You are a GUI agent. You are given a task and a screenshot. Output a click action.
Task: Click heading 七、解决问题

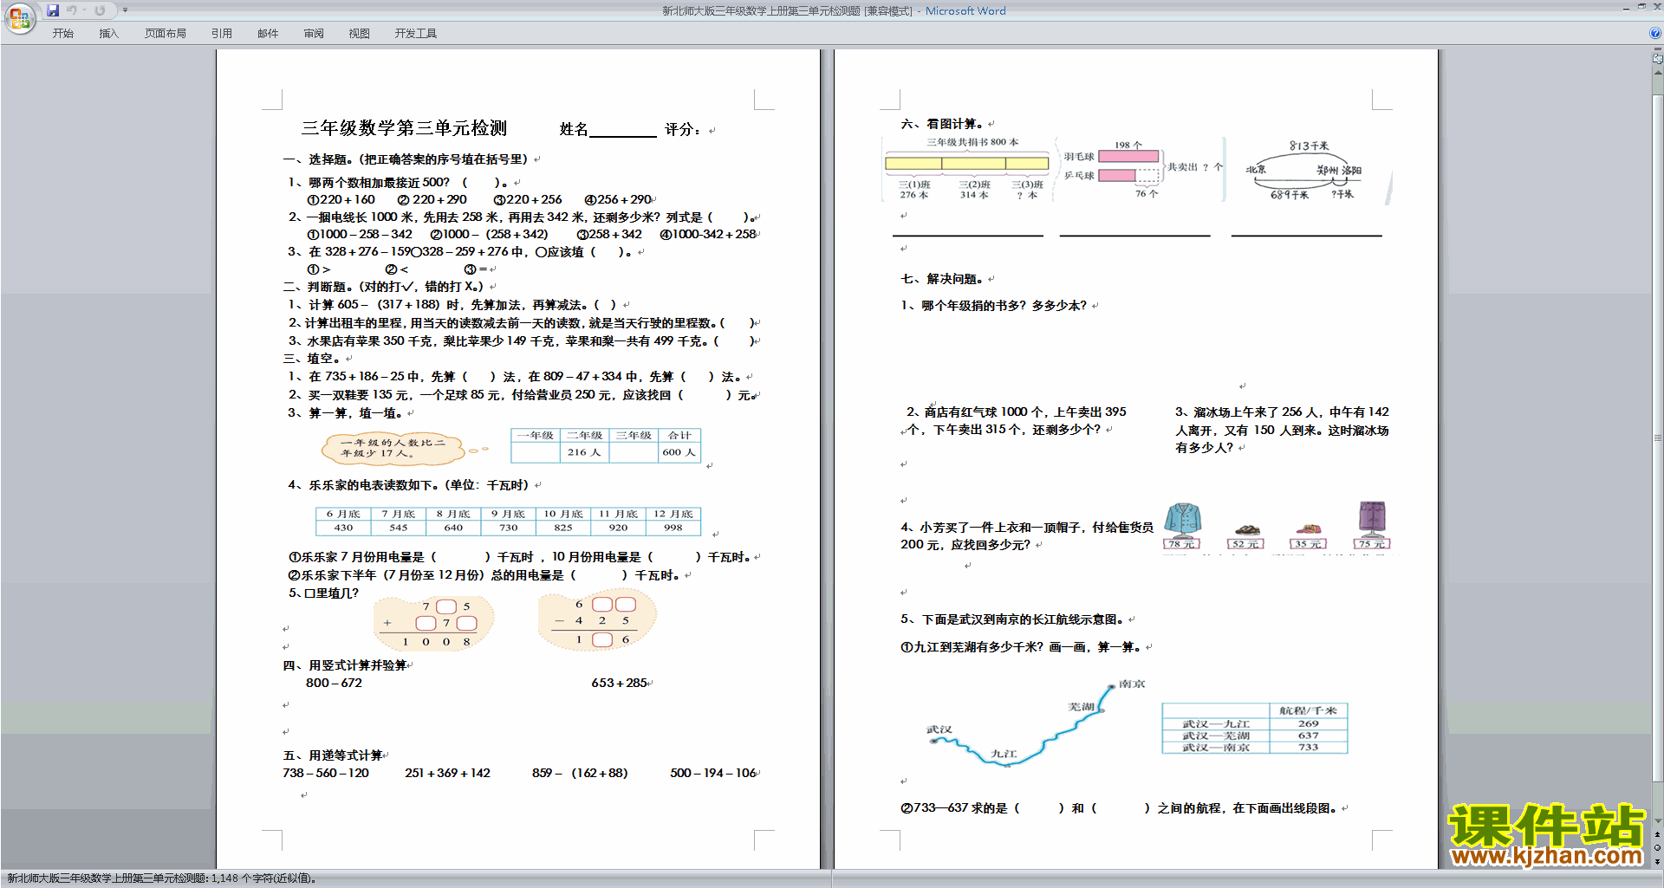coord(941,279)
